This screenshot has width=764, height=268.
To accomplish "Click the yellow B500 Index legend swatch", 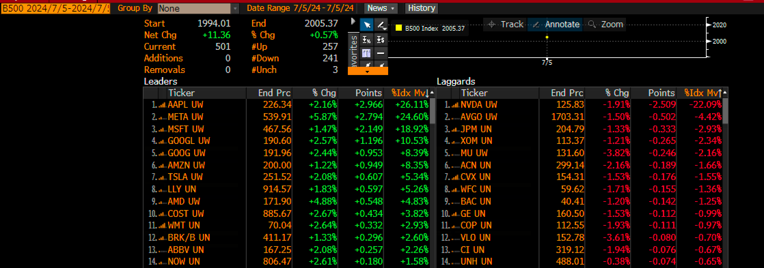I will click(399, 28).
